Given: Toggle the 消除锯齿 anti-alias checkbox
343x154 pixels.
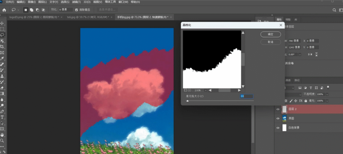Looking at the screenshot, I should (x=76, y=10).
